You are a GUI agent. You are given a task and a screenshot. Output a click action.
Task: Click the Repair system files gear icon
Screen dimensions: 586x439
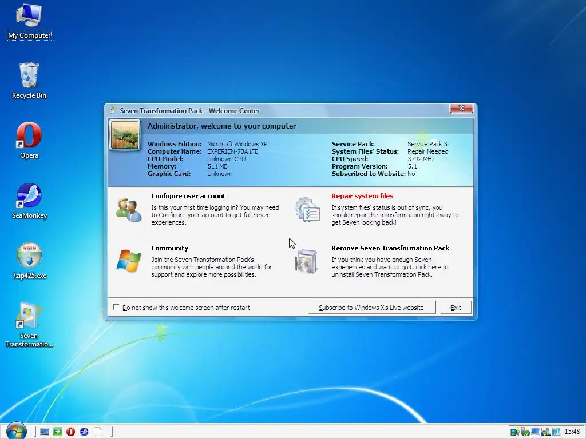point(307,209)
